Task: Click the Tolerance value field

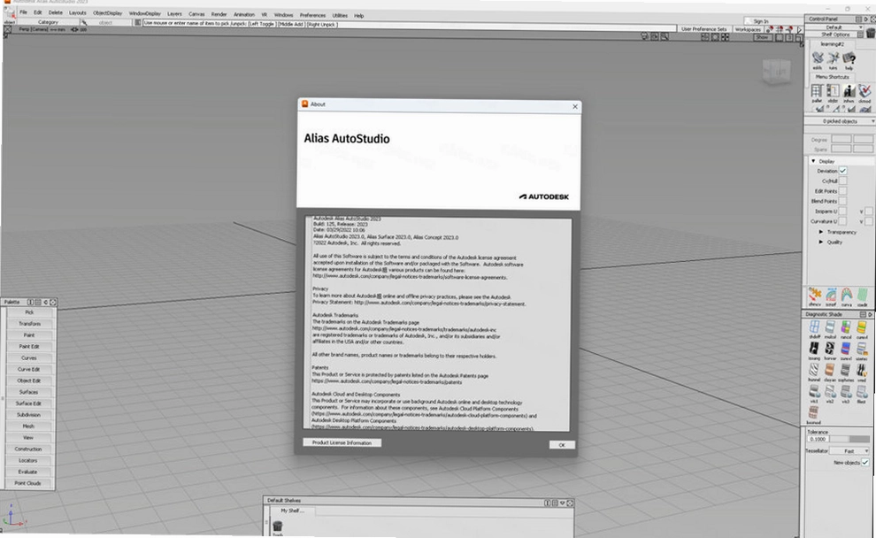Action: coord(818,439)
